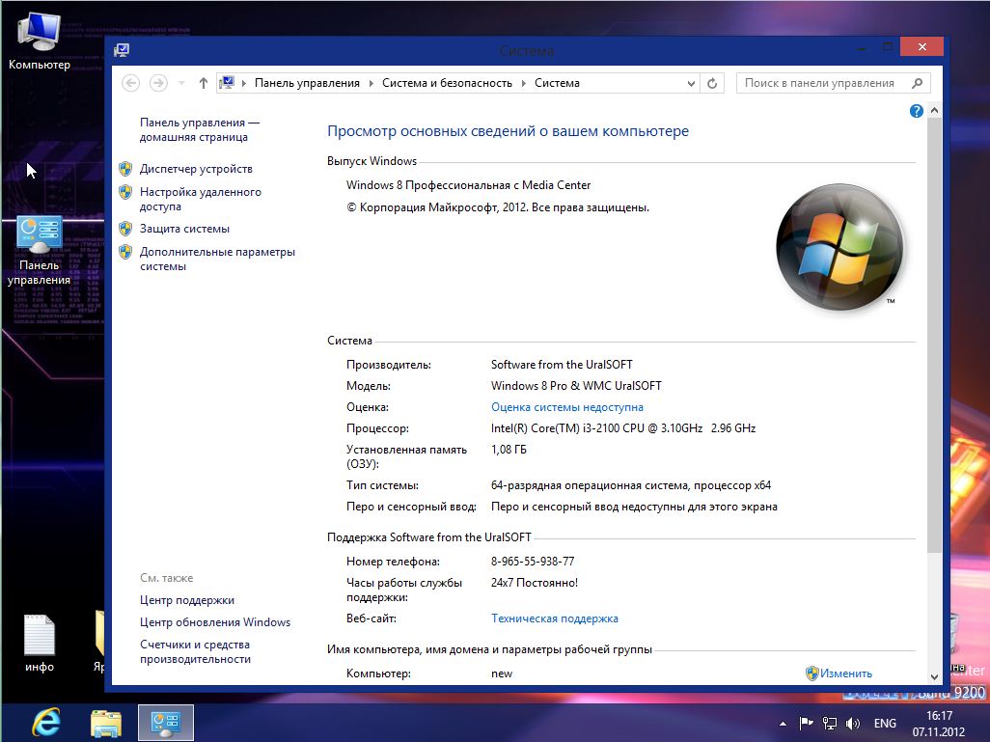Screen dimensions: 990x742
Task: Click the Back navigation arrow
Action: (x=131, y=83)
